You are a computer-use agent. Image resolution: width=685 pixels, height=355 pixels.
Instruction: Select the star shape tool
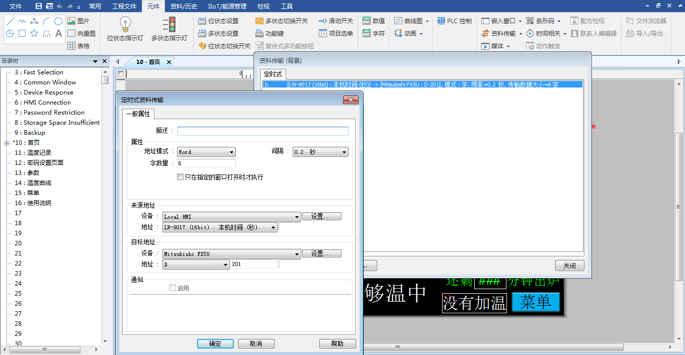[34, 34]
